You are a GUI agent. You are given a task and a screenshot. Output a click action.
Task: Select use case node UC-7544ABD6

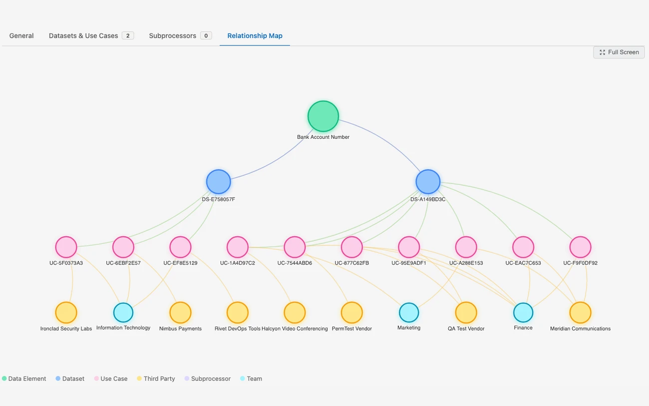click(295, 247)
